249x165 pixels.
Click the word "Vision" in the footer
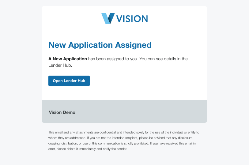55,112
